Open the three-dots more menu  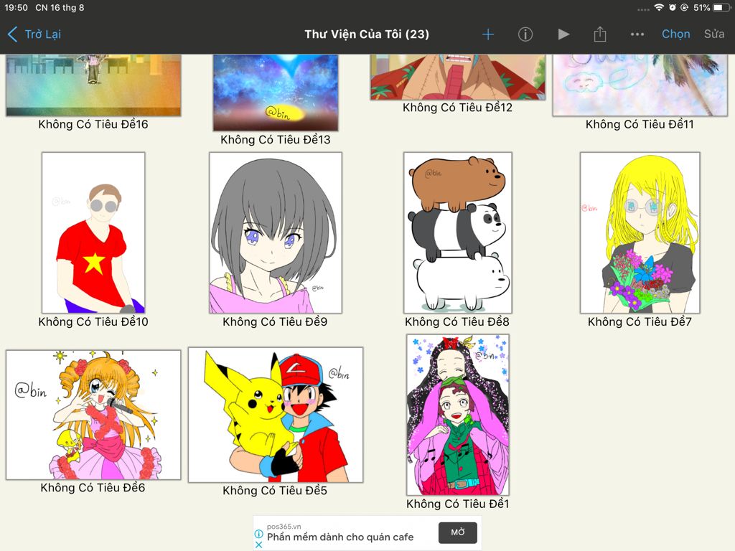(x=637, y=34)
